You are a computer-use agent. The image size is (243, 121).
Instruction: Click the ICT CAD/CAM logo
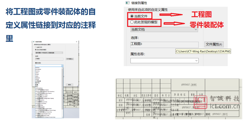(x=200, y=102)
